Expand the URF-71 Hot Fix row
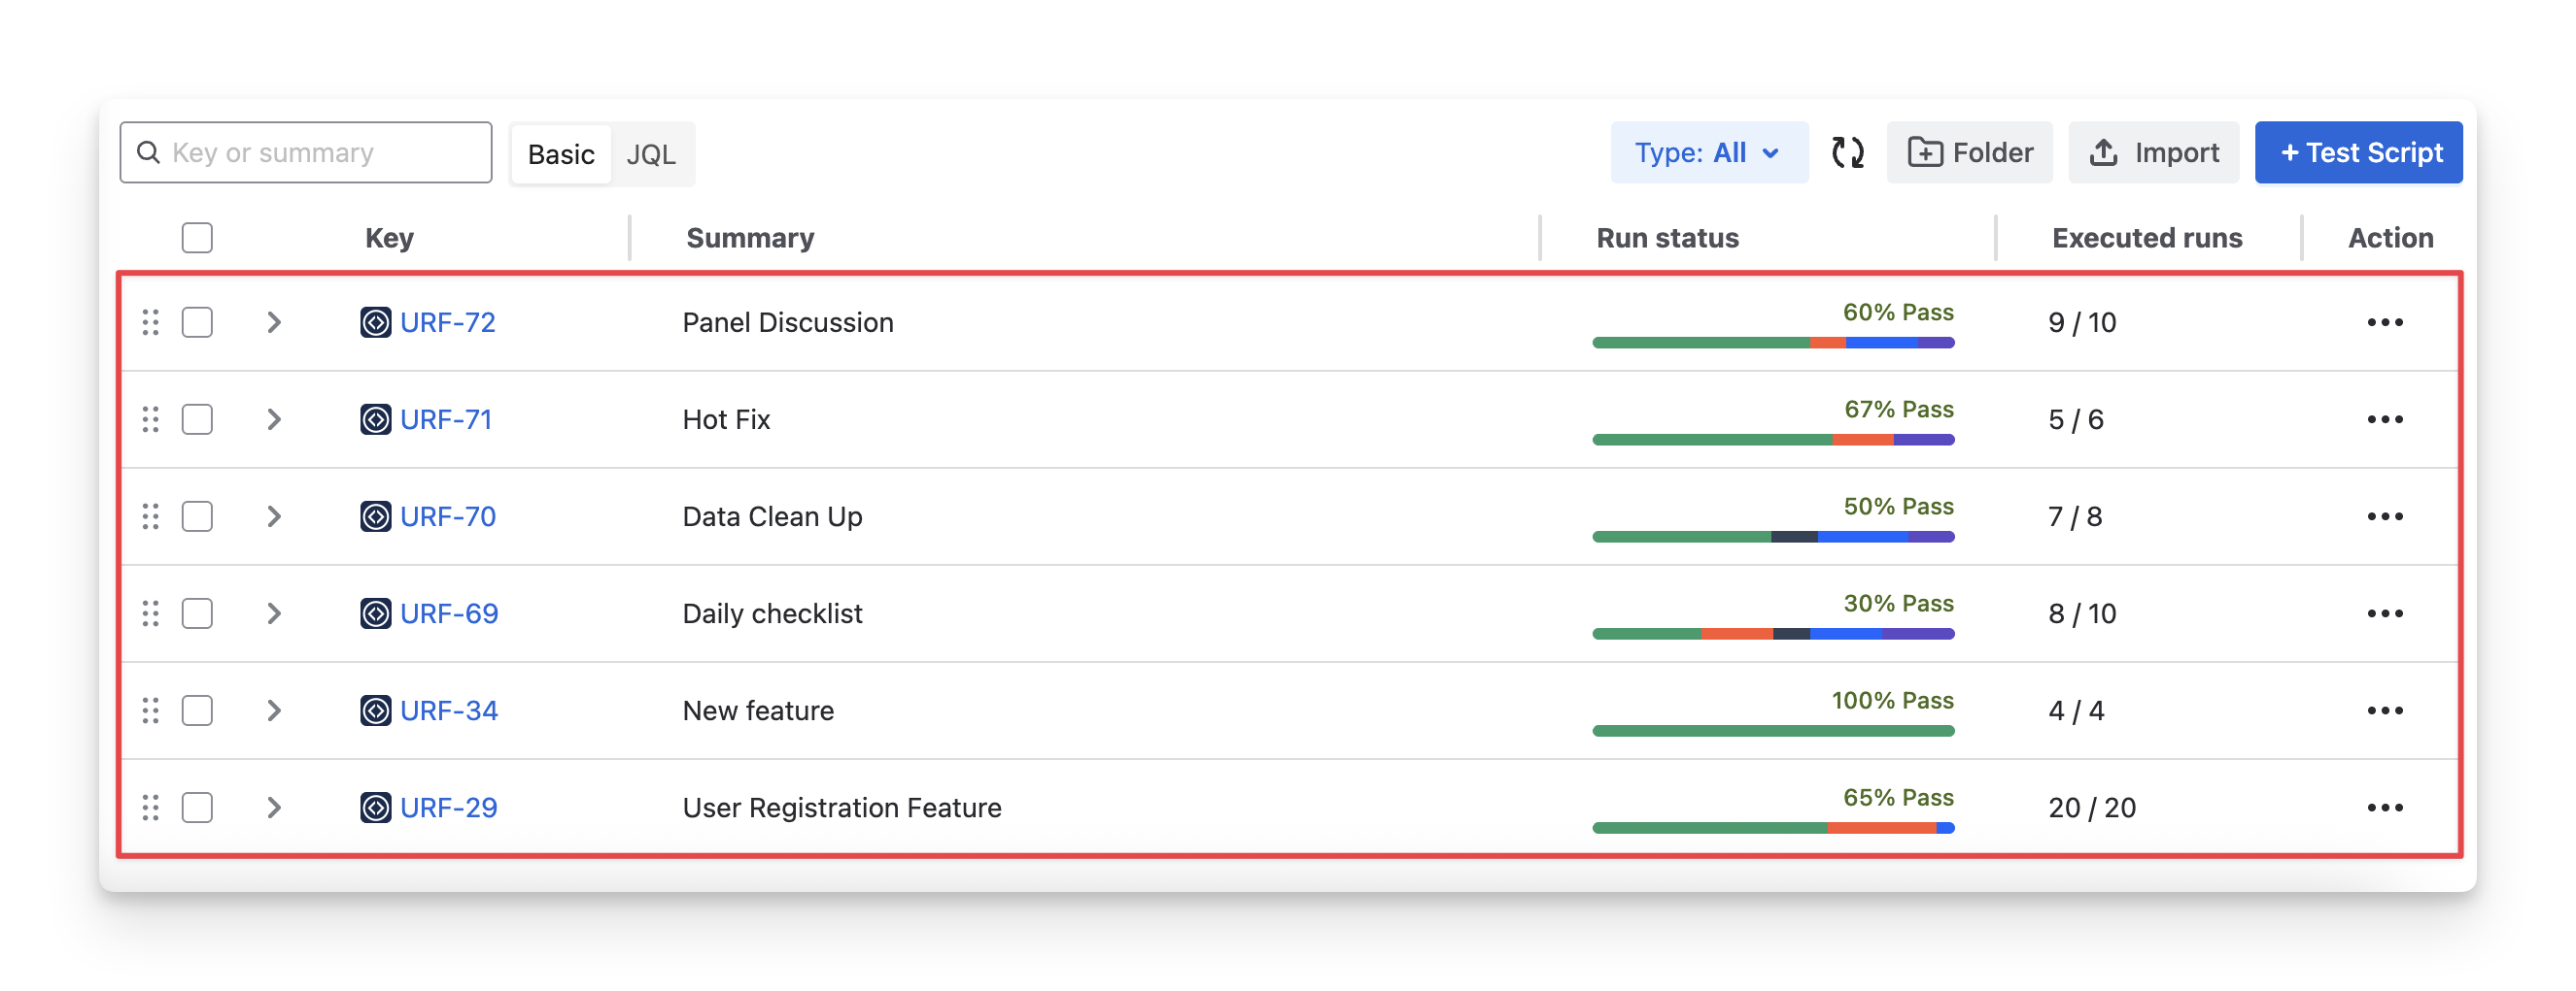 (274, 419)
